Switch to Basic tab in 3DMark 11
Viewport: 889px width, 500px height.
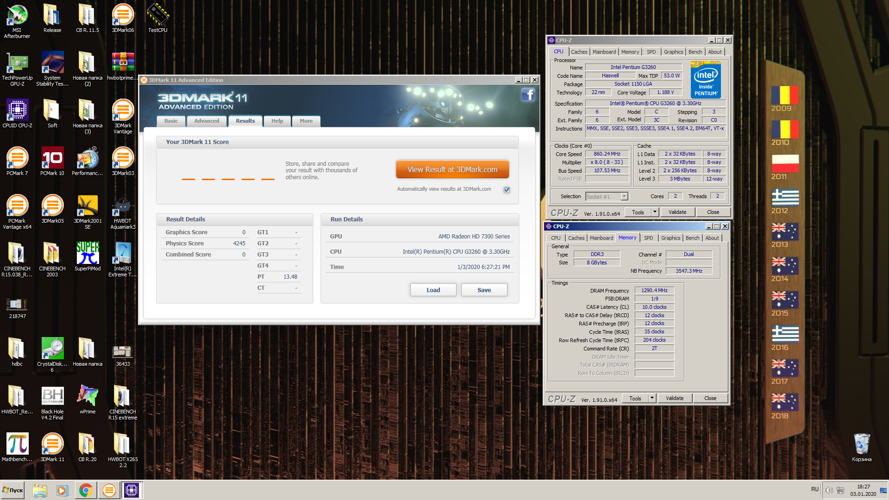(x=171, y=121)
